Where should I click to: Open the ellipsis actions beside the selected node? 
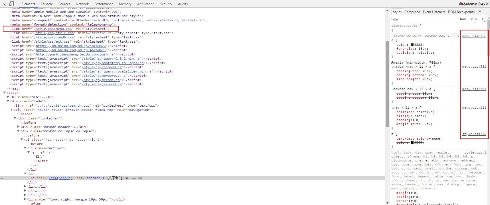[1, 178]
